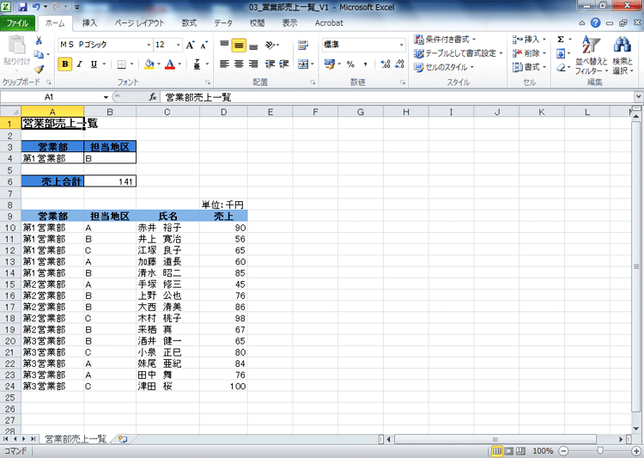Toggle align text right
This screenshot has width=644, height=458.
point(253,64)
